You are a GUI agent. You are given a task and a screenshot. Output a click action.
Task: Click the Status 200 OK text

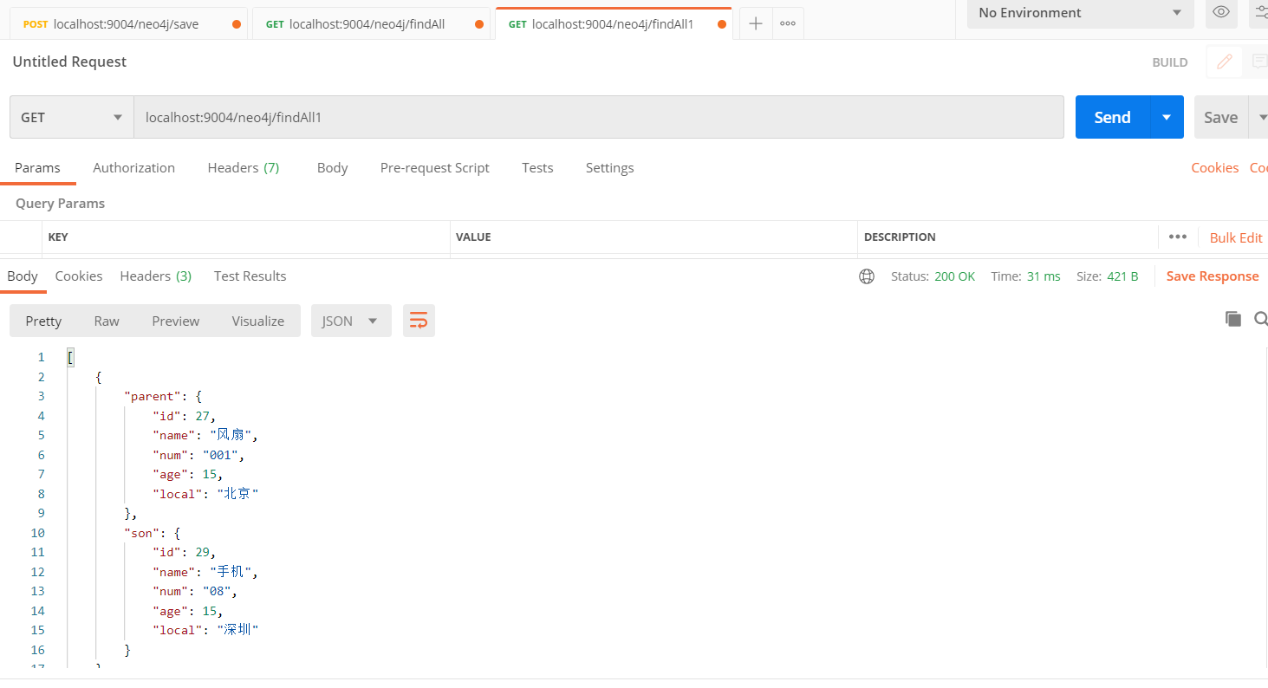click(933, 276)
